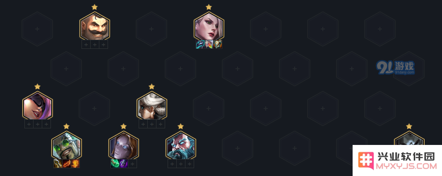Viewport: 442px width, 176px height.
Task: Toggle the star level above Zilean
Action: click(x=181, y=126)
